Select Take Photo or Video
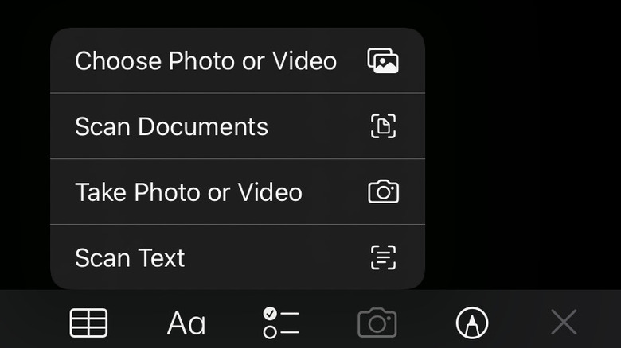This screenshot has width=621, height=348. pos(237,191)
